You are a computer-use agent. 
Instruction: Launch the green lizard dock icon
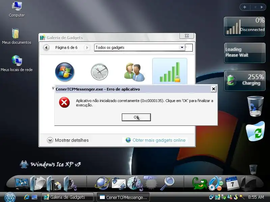pyautogui.click(x=199, y=184)
